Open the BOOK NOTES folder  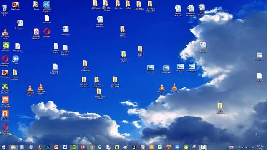123,31
